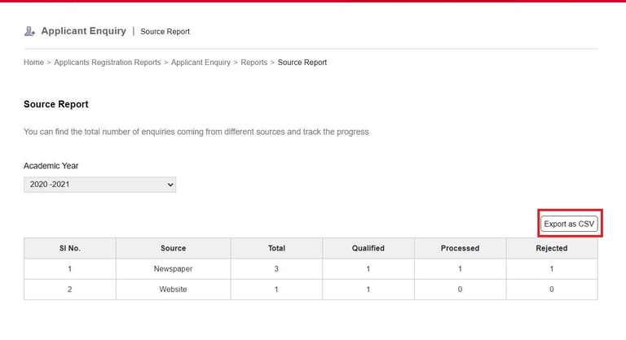Click Newspaper row Processed value
The height and width of the screenshot is (340, 626).
click(x=460, y=268)
